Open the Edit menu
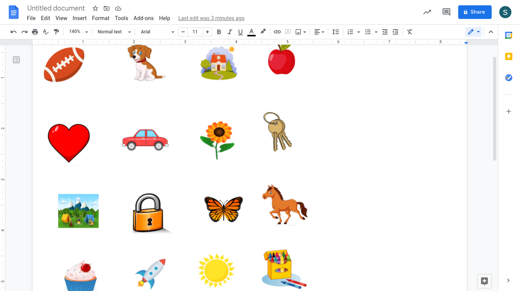The image size is (519, 291). coord(46,18)
